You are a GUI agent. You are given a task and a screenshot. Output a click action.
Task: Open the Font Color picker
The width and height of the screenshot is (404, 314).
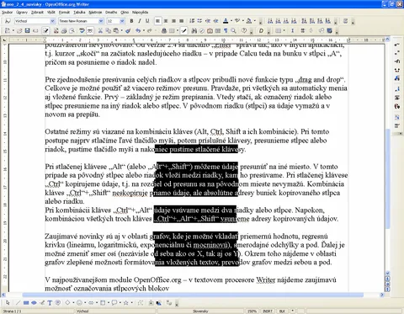226,21
